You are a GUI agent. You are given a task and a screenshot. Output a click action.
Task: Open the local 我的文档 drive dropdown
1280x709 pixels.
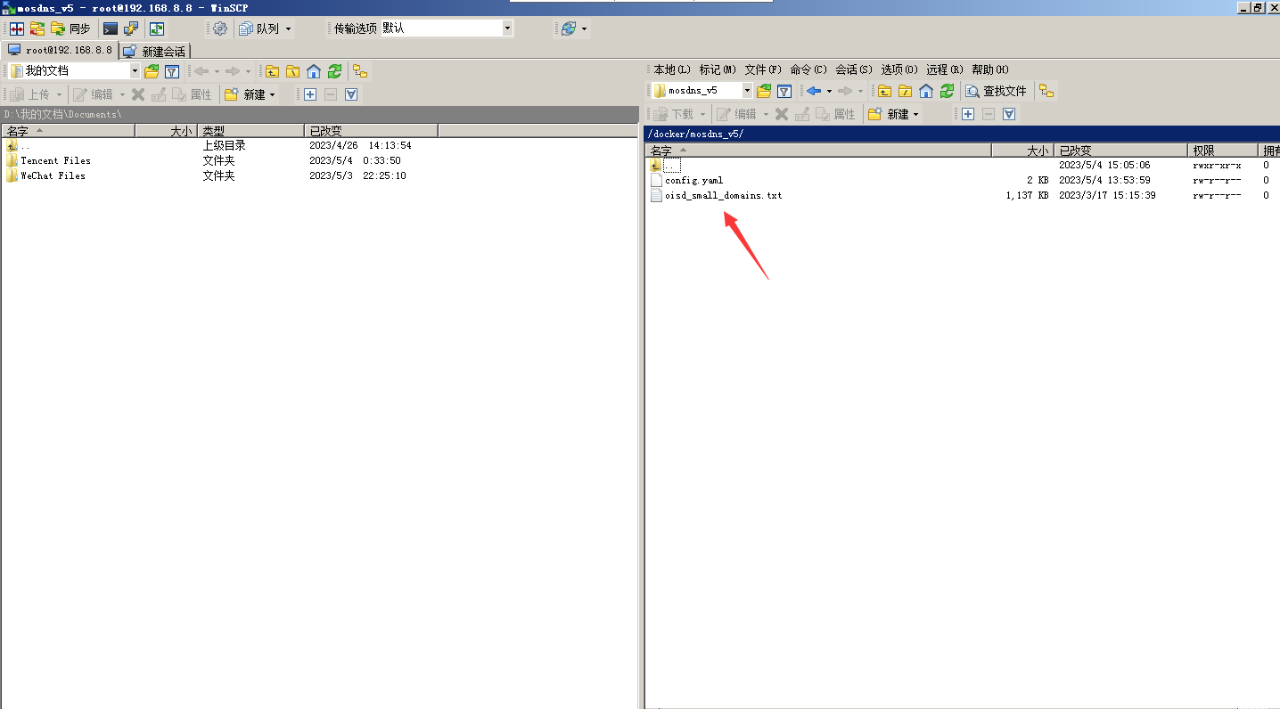click(x=135, y=71)
